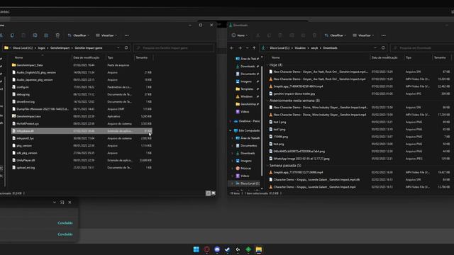The height and width of the screenshot is (255, 454).
Task: Paste icon in Downloads window toolbar
Action: click(280, 35)
